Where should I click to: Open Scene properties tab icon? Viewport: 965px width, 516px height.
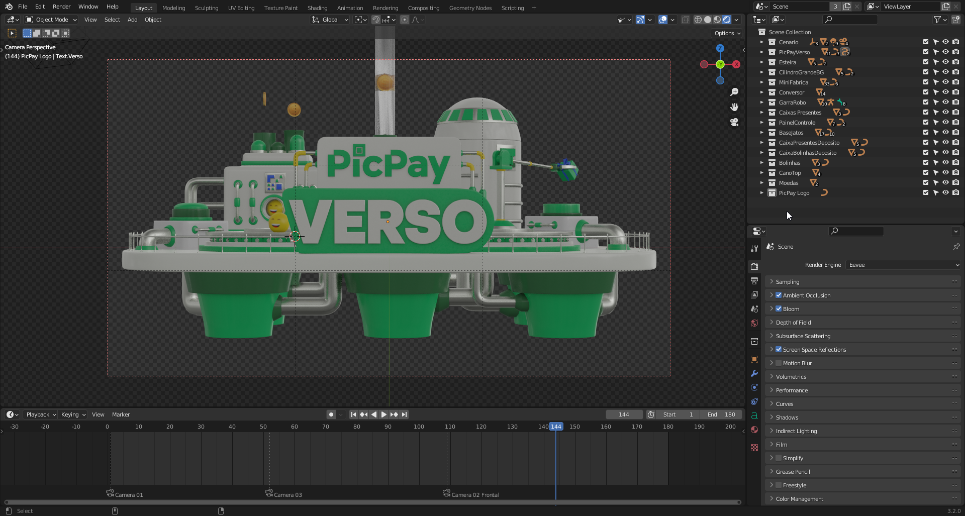coord(754,308)
